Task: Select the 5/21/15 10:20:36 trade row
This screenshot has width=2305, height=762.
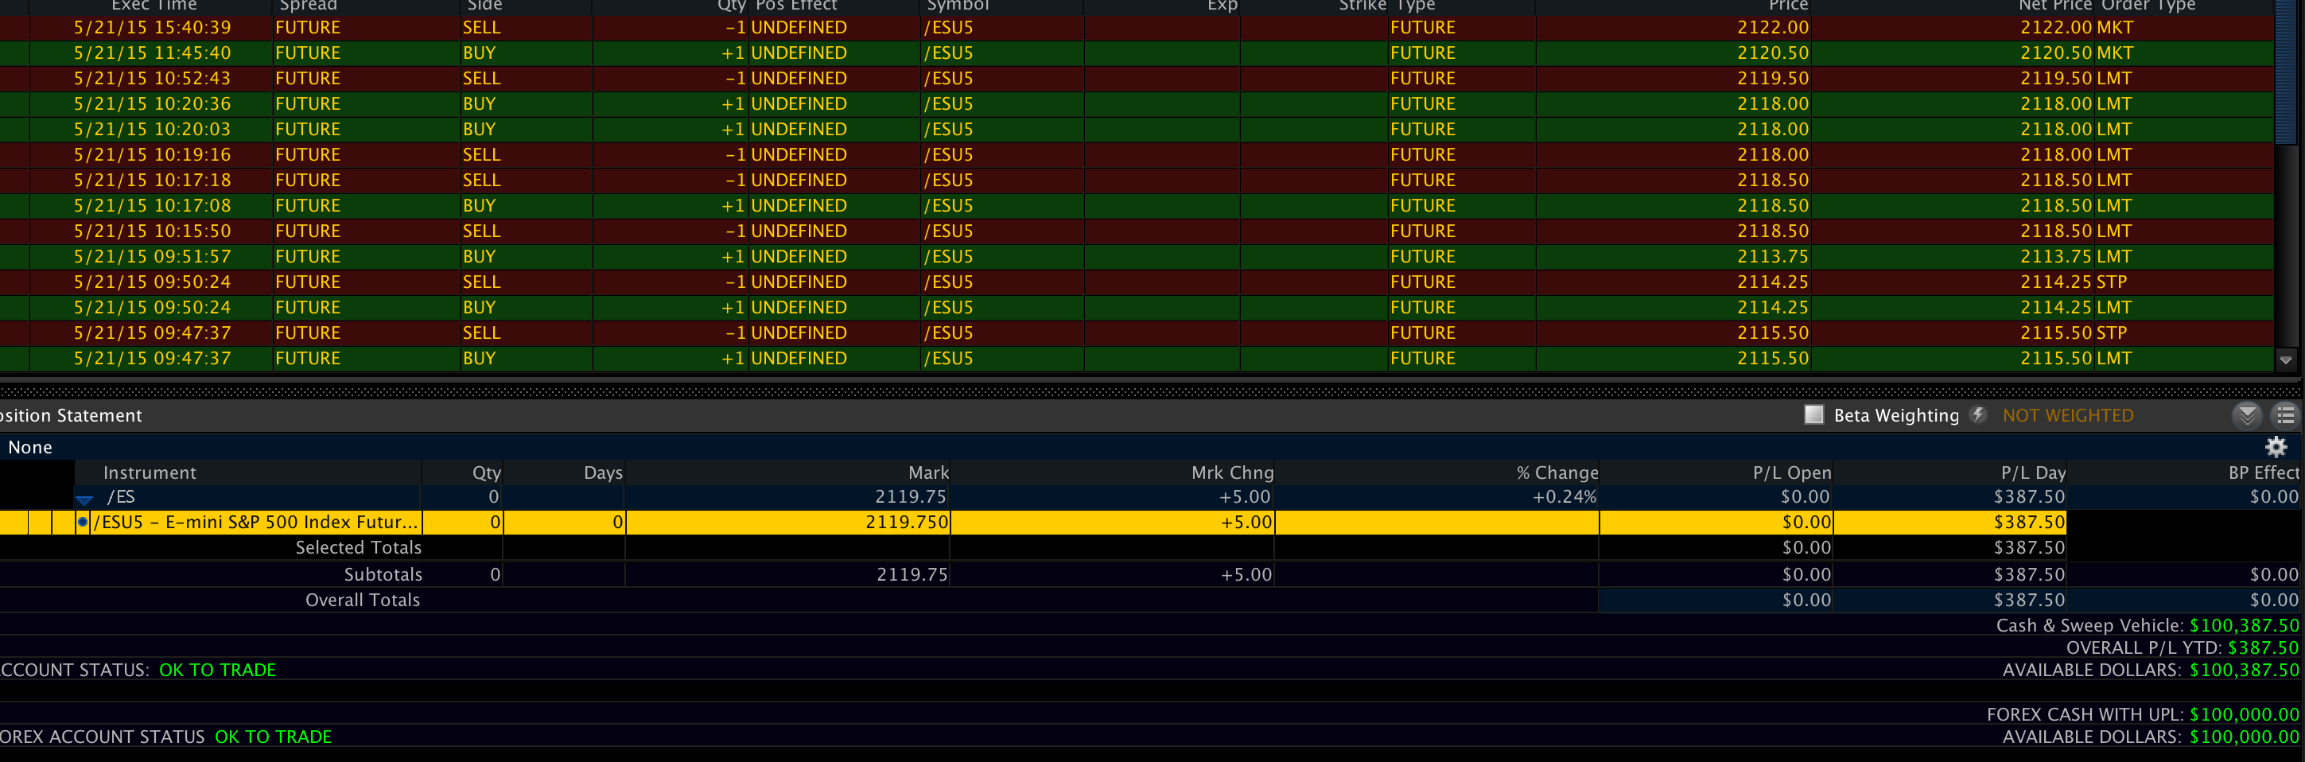Action: coord(1137,103)
